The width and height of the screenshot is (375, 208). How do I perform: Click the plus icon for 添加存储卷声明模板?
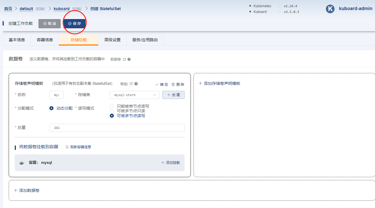pos(201,83)
